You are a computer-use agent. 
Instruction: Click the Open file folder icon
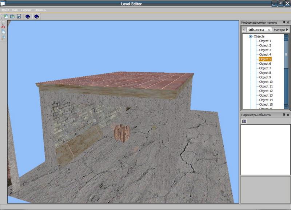click(x=12, y=16)
